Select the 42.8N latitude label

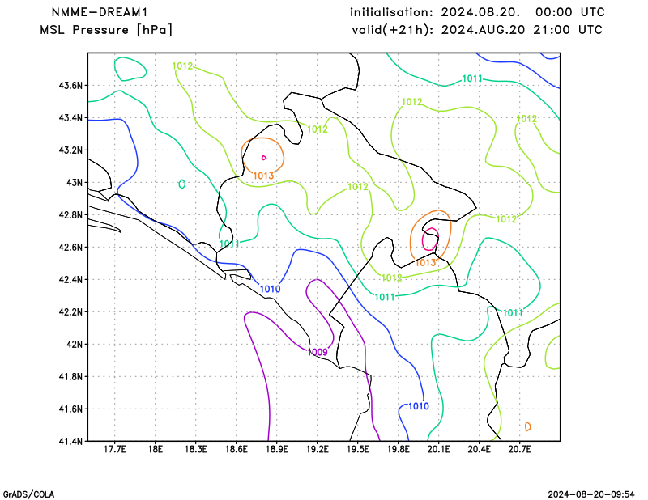click(x=70, y=215)
